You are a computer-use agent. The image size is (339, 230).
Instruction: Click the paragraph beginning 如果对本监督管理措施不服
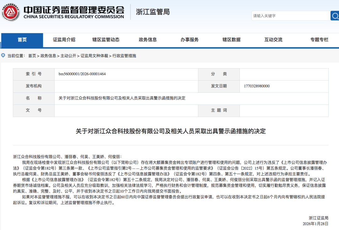[x=169, y=200]
